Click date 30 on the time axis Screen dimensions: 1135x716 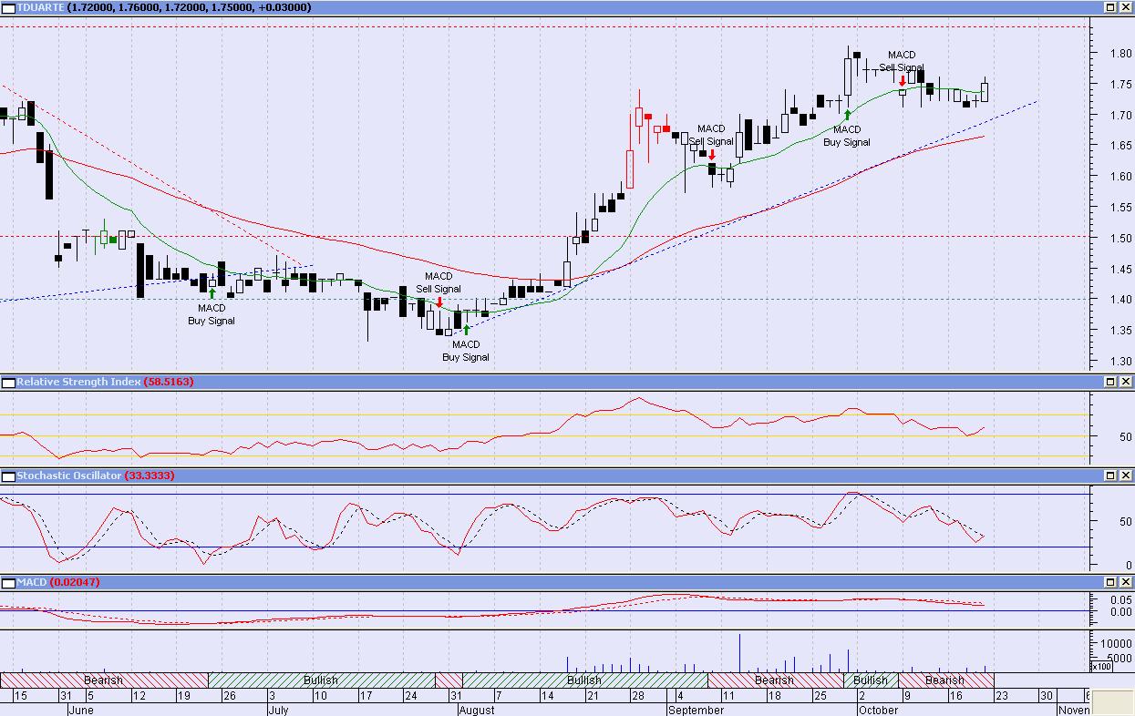(x=1046, y=696)
